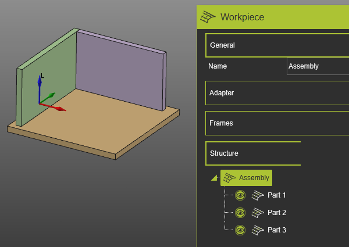Toggle the eye icon for Part 3
The width and height of the screenshot is (349, 247).
click(240, 231)
